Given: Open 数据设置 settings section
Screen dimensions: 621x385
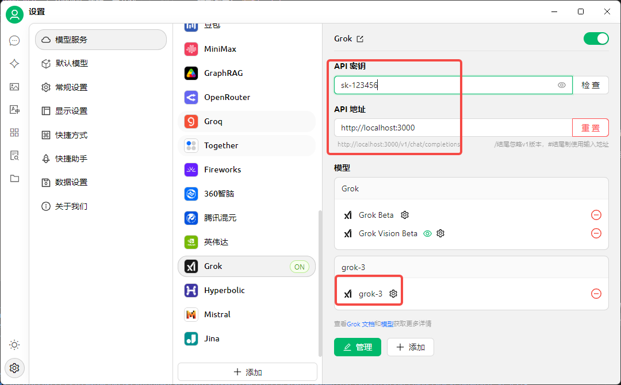Looking at the screenshot, I should (x=101, y=182).
